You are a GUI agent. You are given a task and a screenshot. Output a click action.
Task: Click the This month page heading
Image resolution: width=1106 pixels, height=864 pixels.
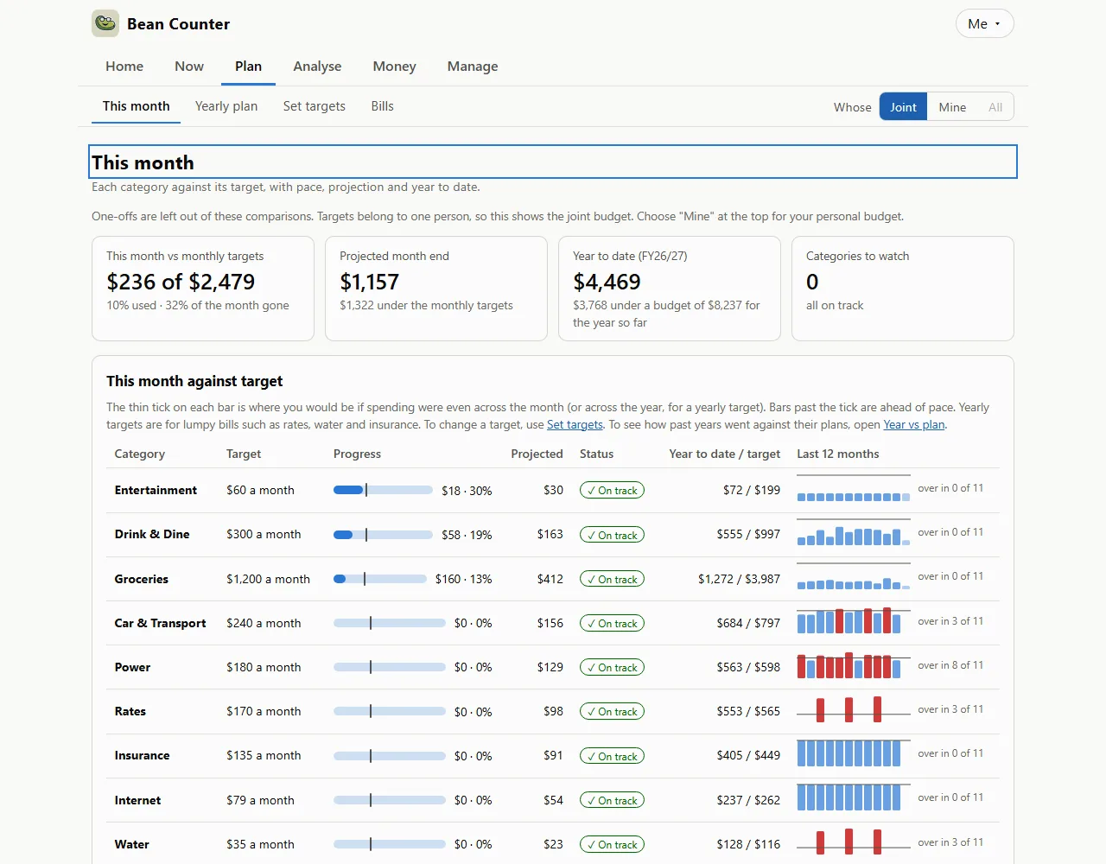tap(553, 162)
